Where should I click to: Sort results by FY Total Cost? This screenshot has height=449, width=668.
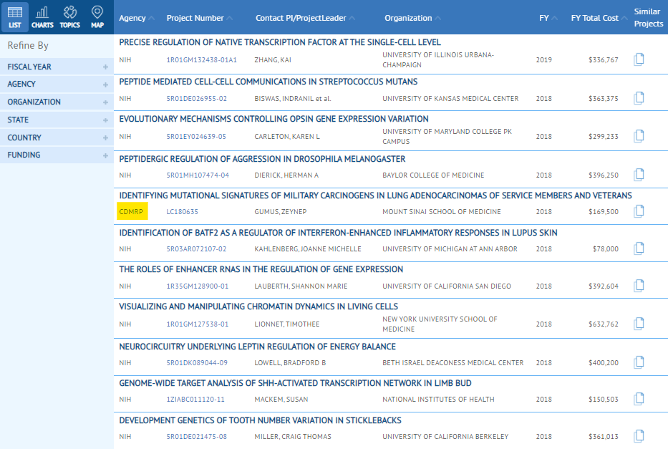click(599, 18)
